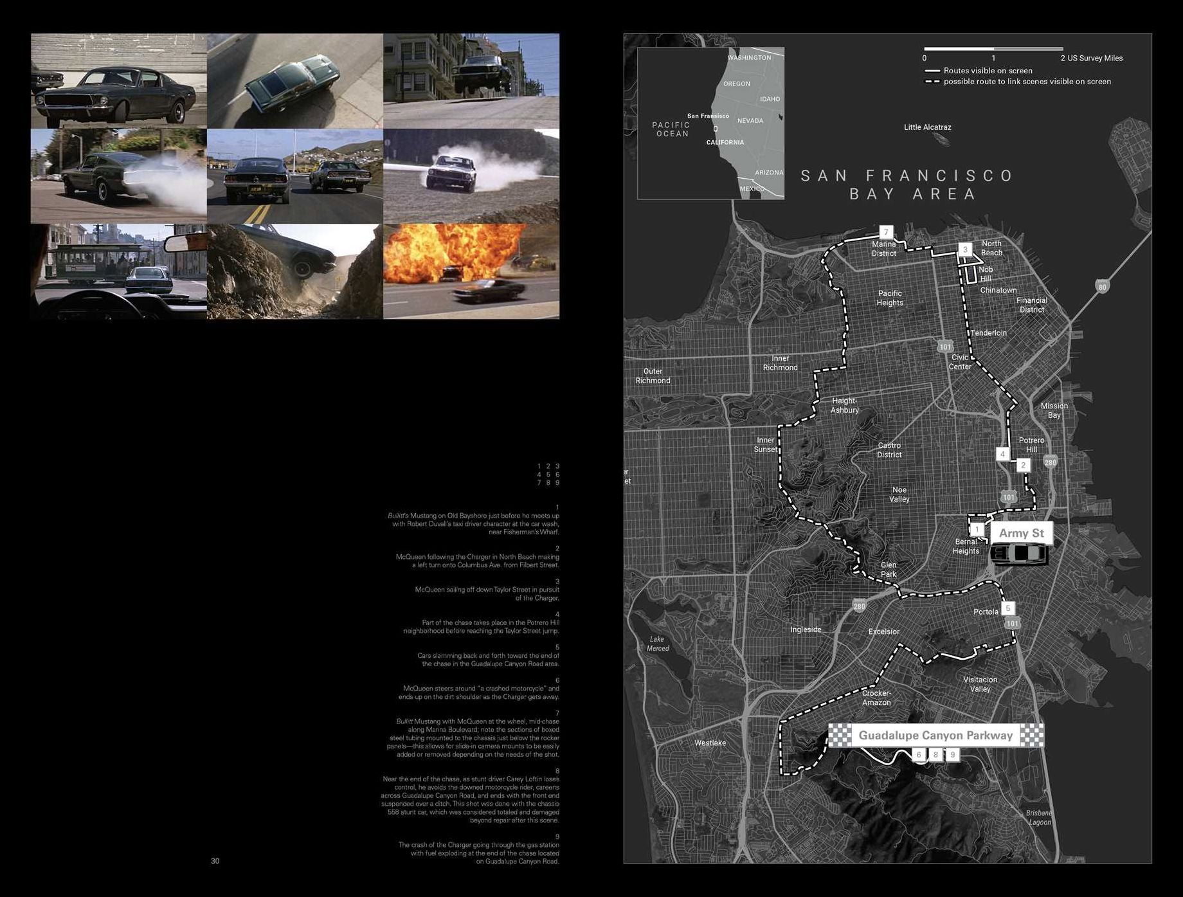Open the Mustang jumping on Taylor Street photo

tap(471, 81)
